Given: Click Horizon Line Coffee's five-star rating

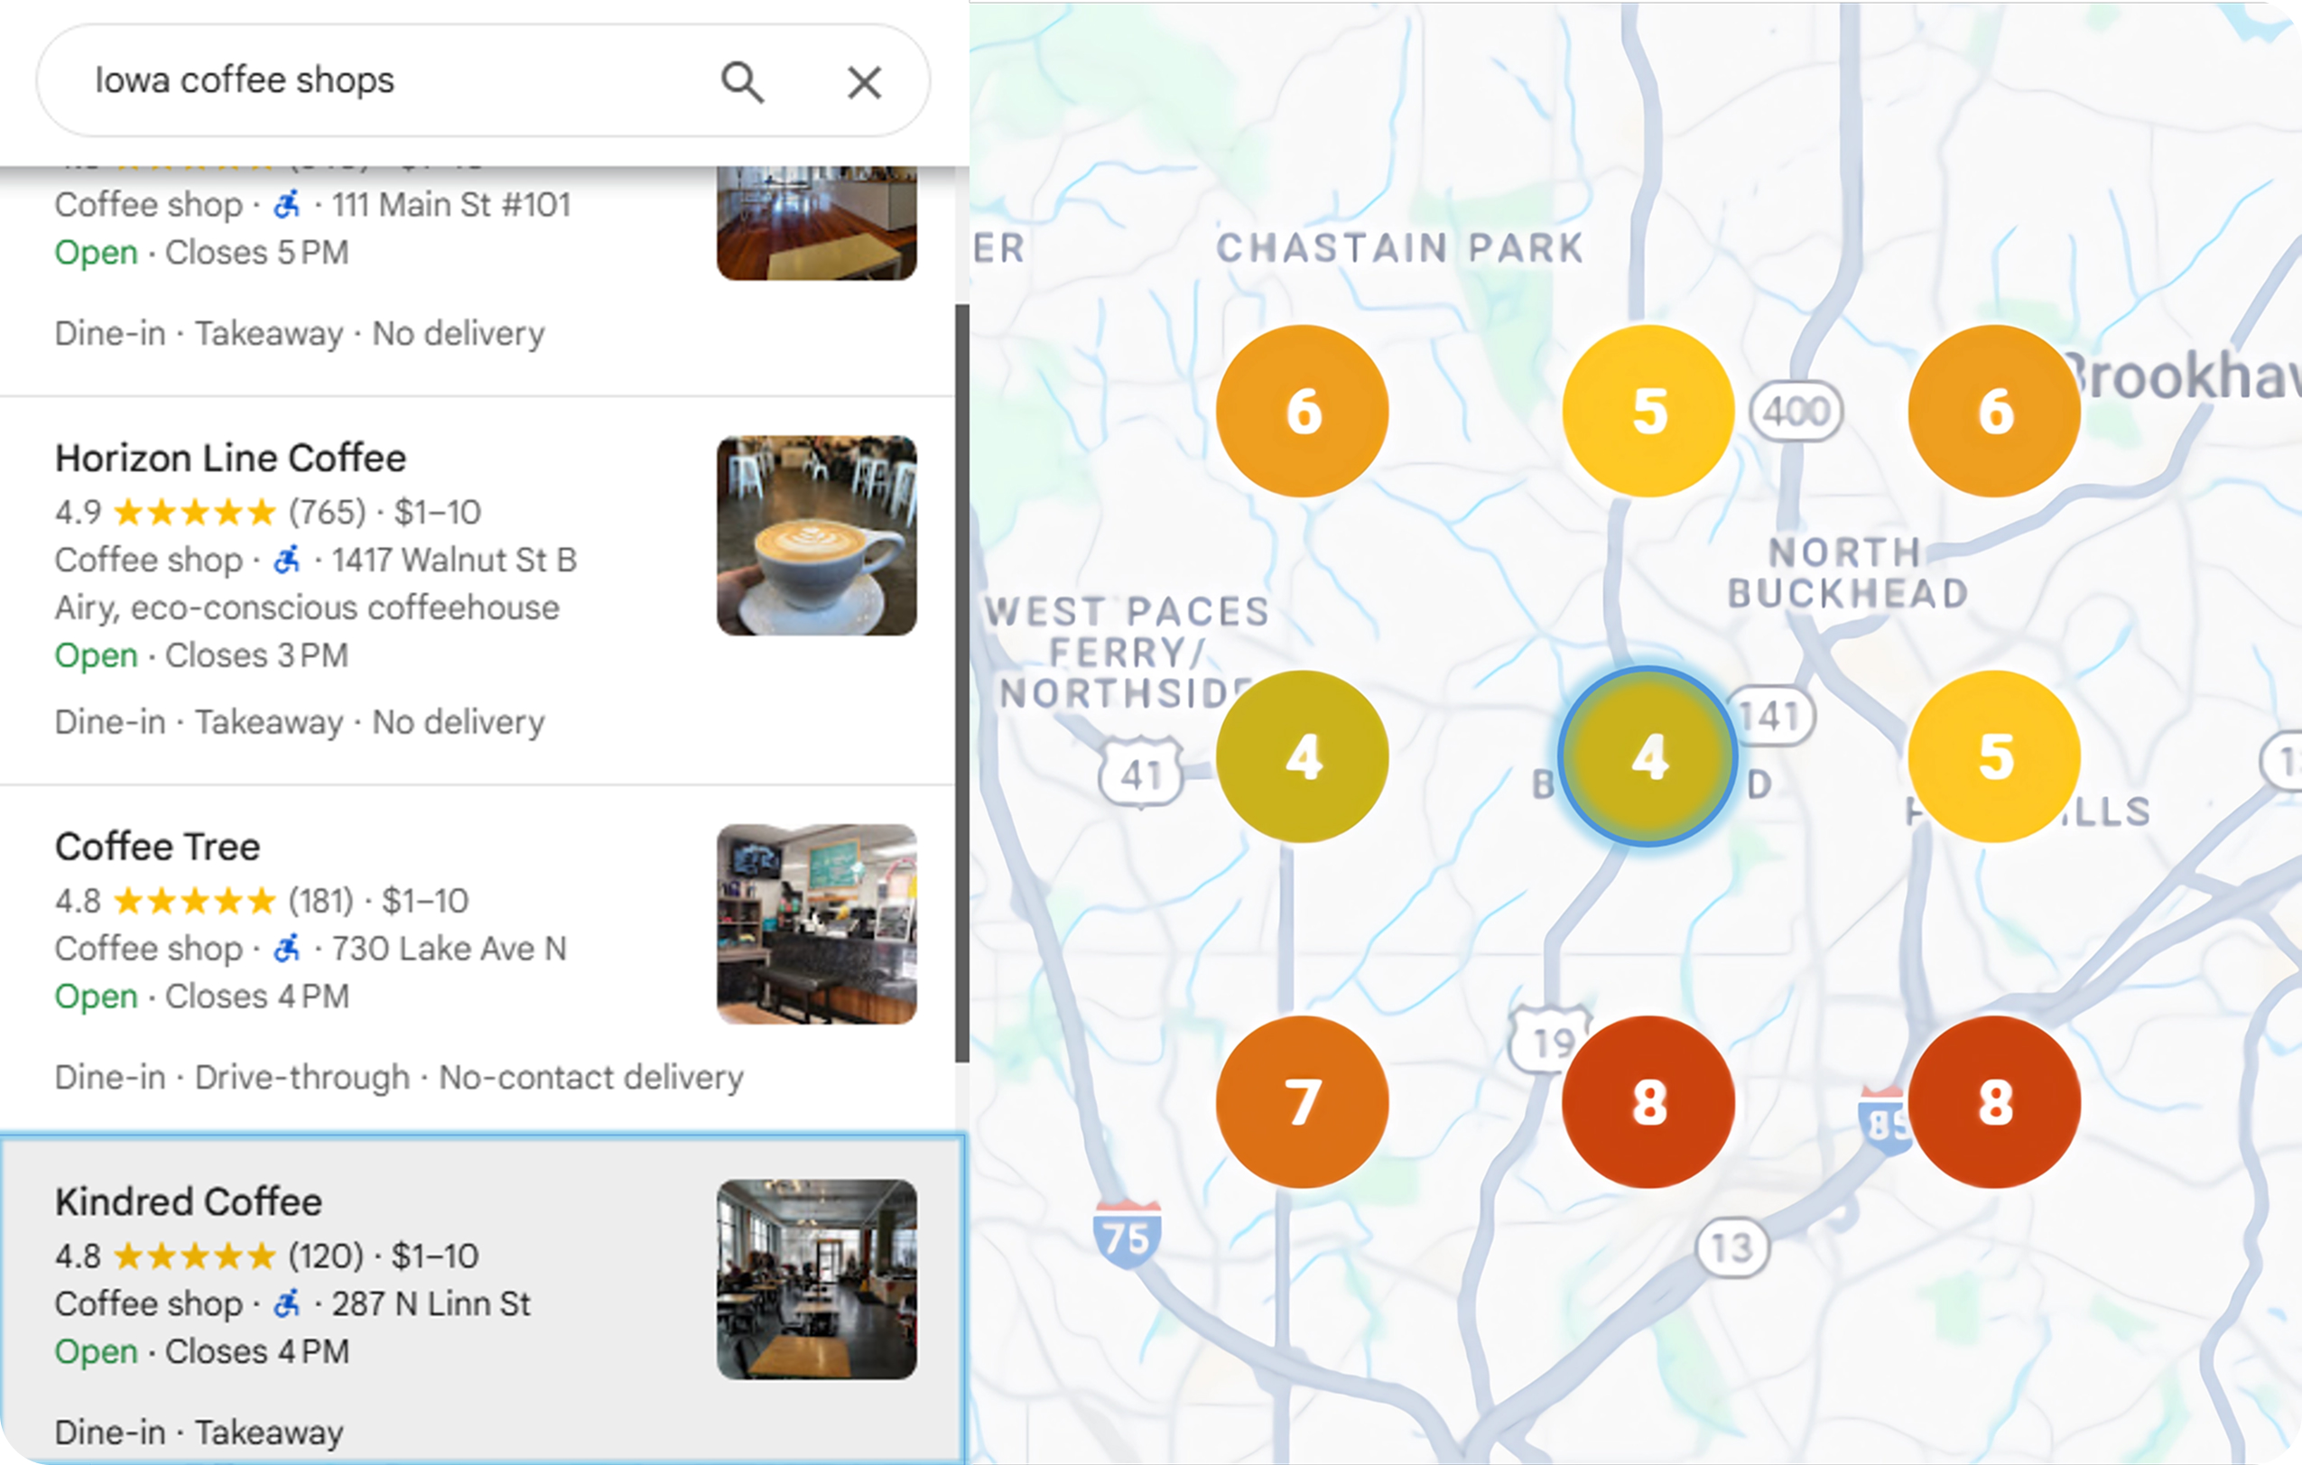Looking at the screenshot, I should [x=195, y=514].
